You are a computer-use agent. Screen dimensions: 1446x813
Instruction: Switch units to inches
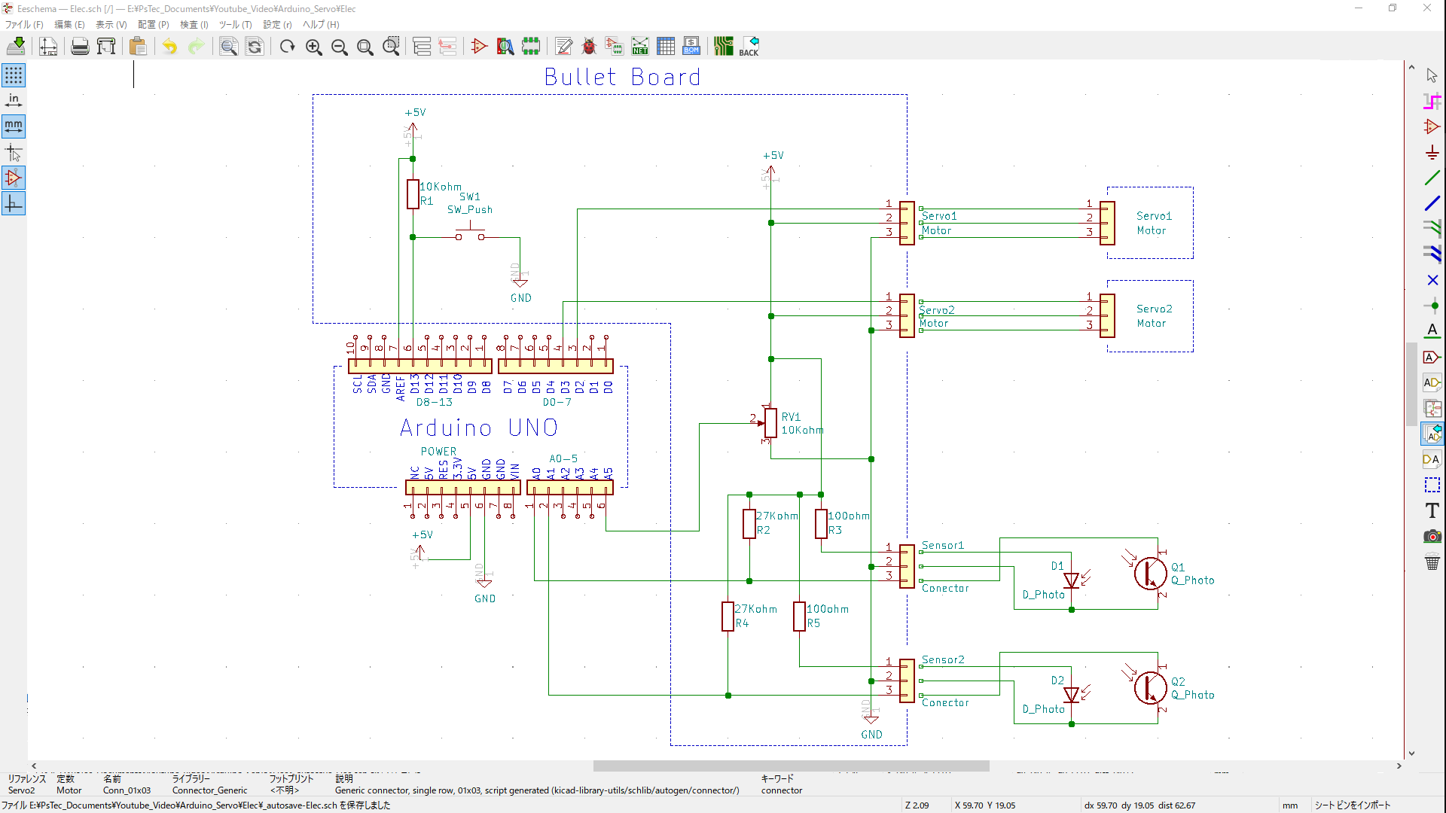tap(14, 100)
